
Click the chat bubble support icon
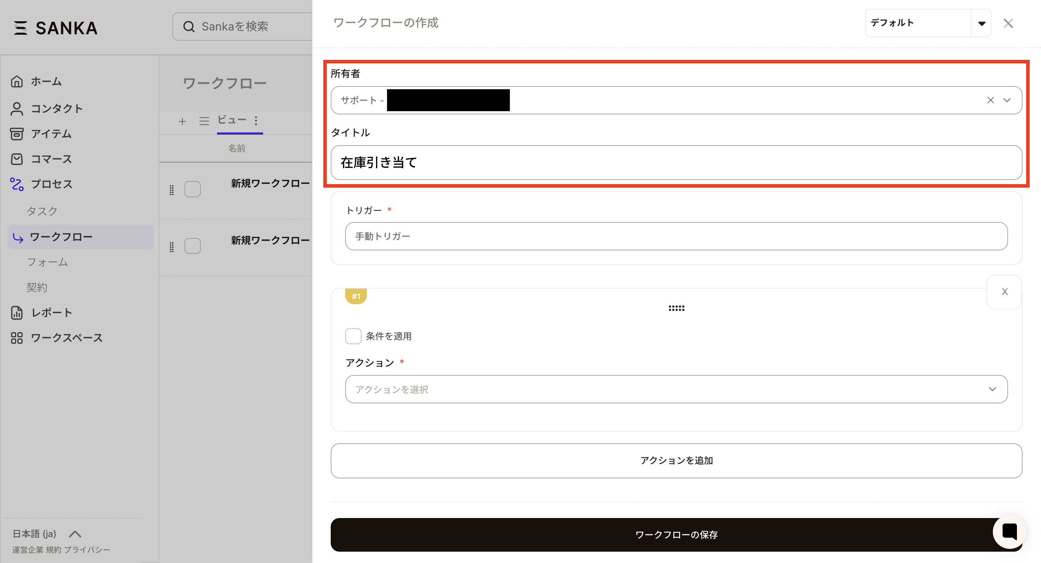point(1009,531)
